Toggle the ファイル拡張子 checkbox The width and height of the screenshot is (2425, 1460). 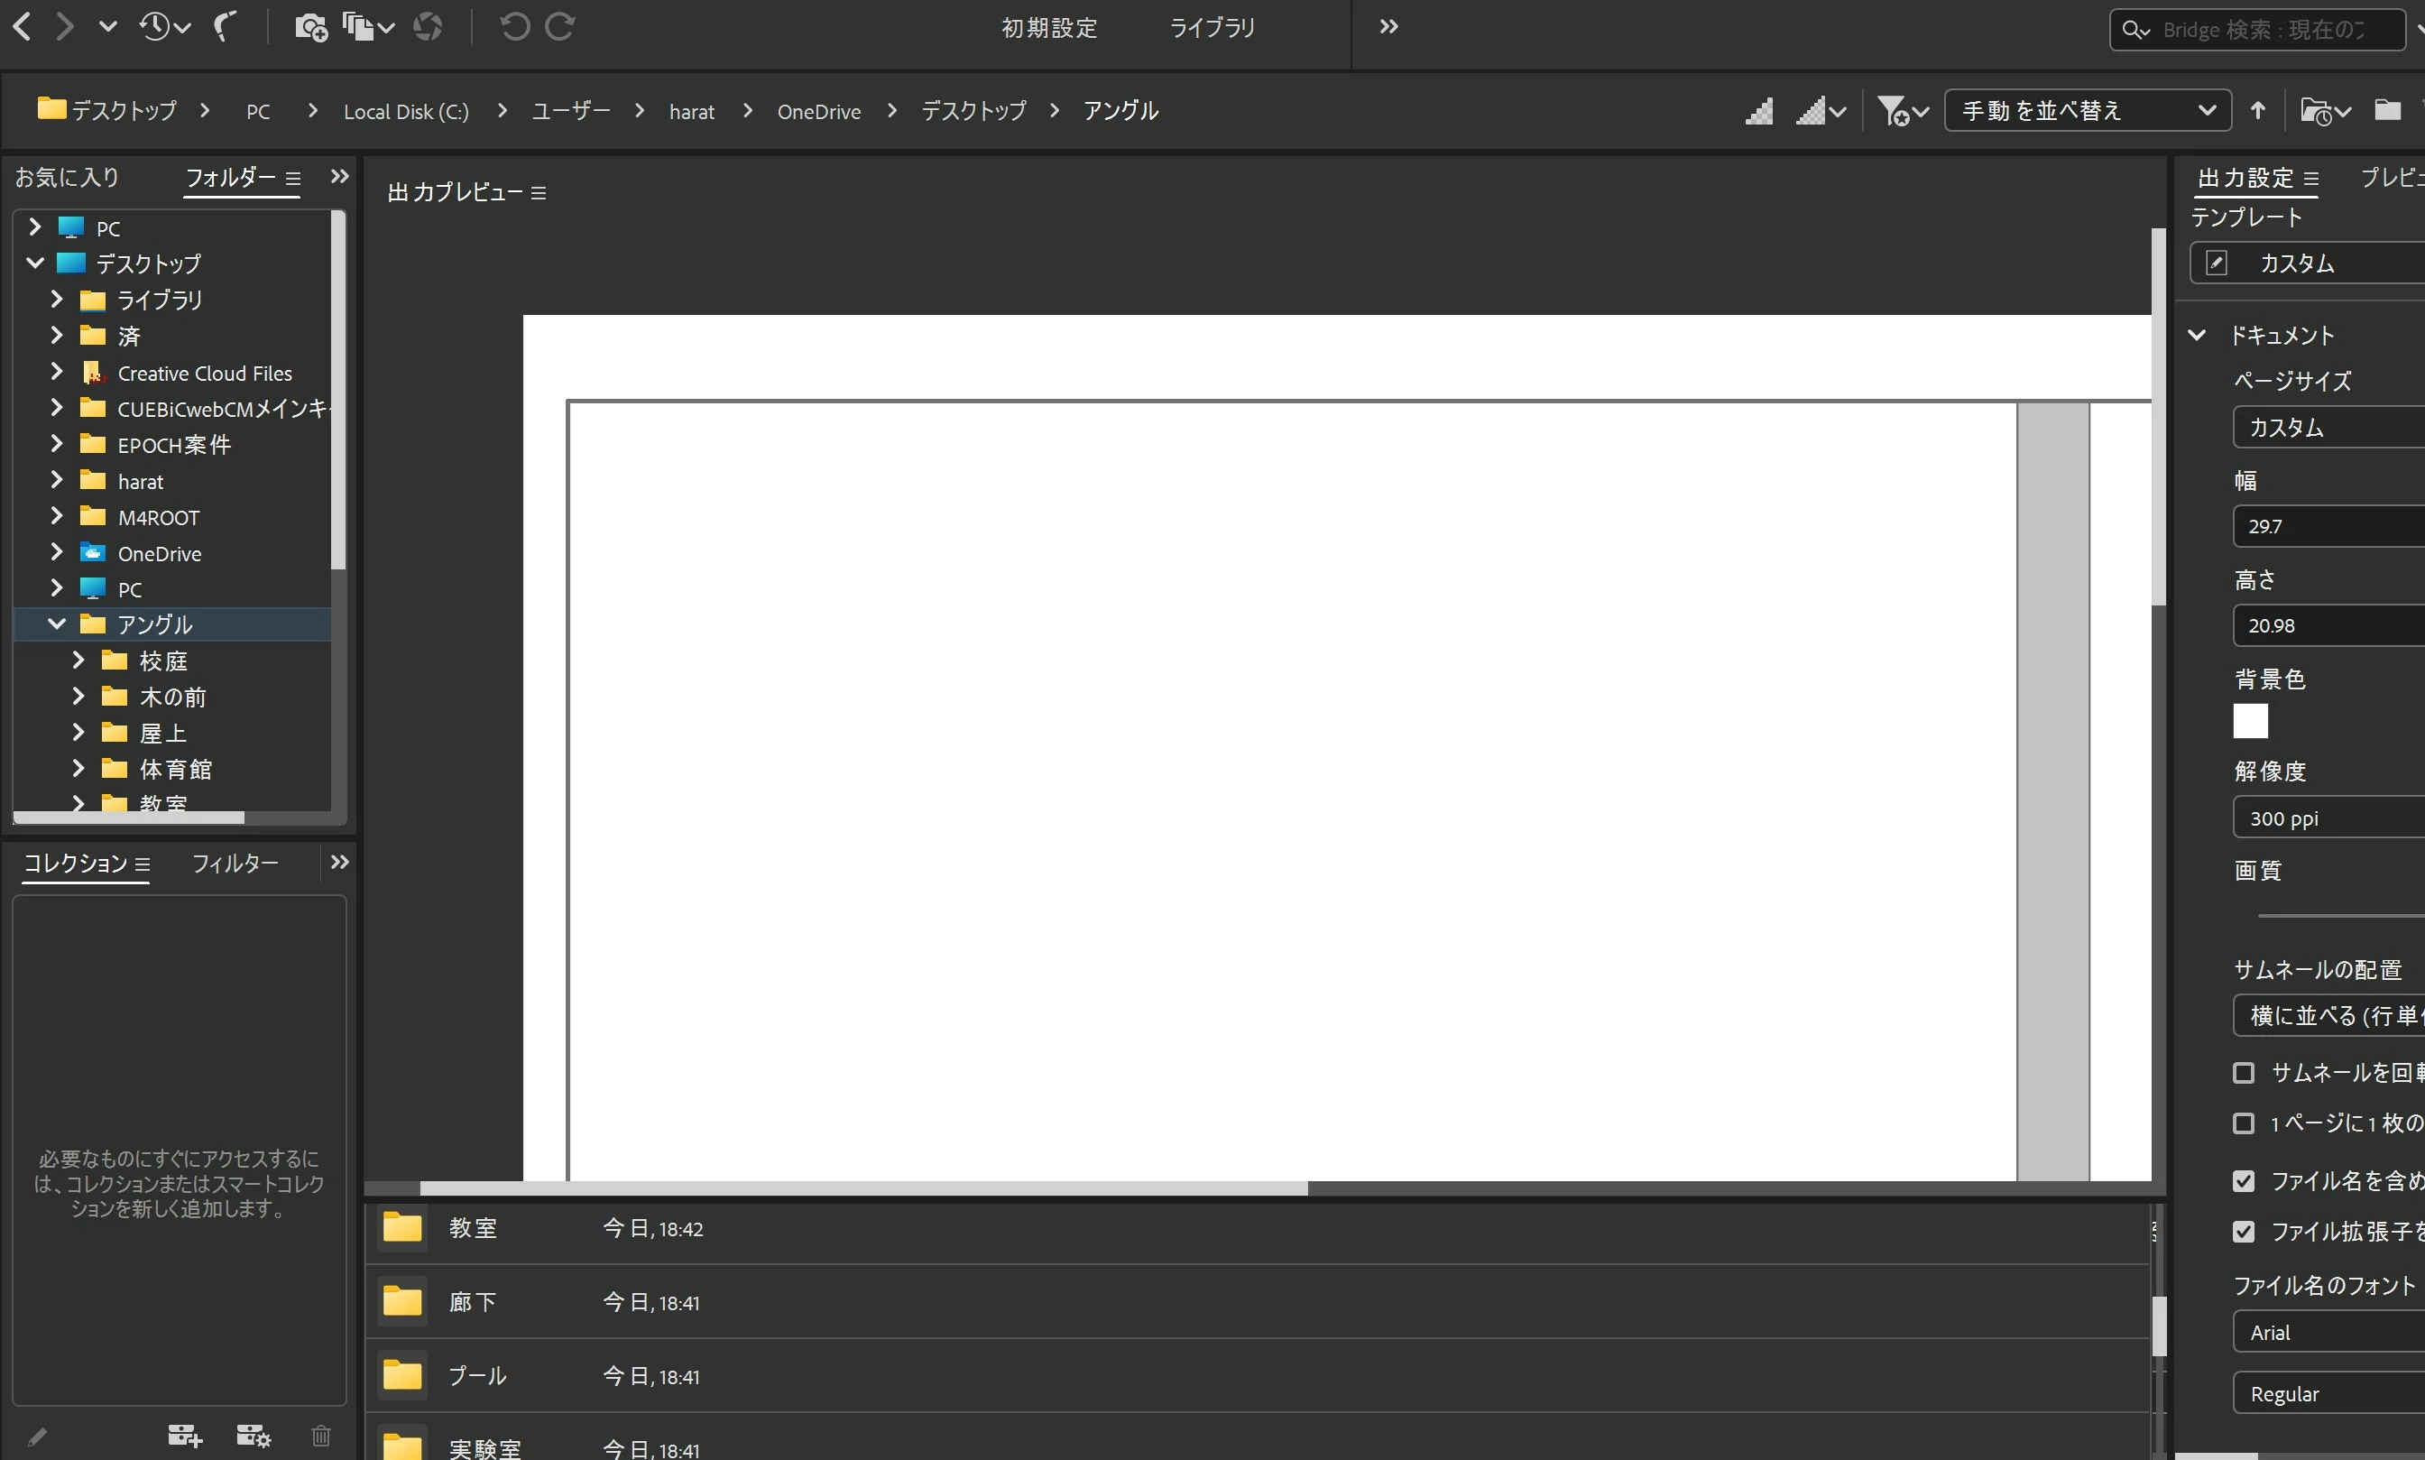coord(2243,1231)
